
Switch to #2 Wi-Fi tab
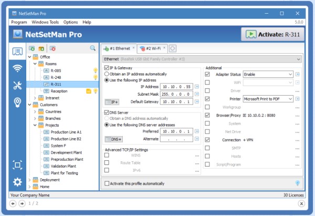tap(152, 48)
